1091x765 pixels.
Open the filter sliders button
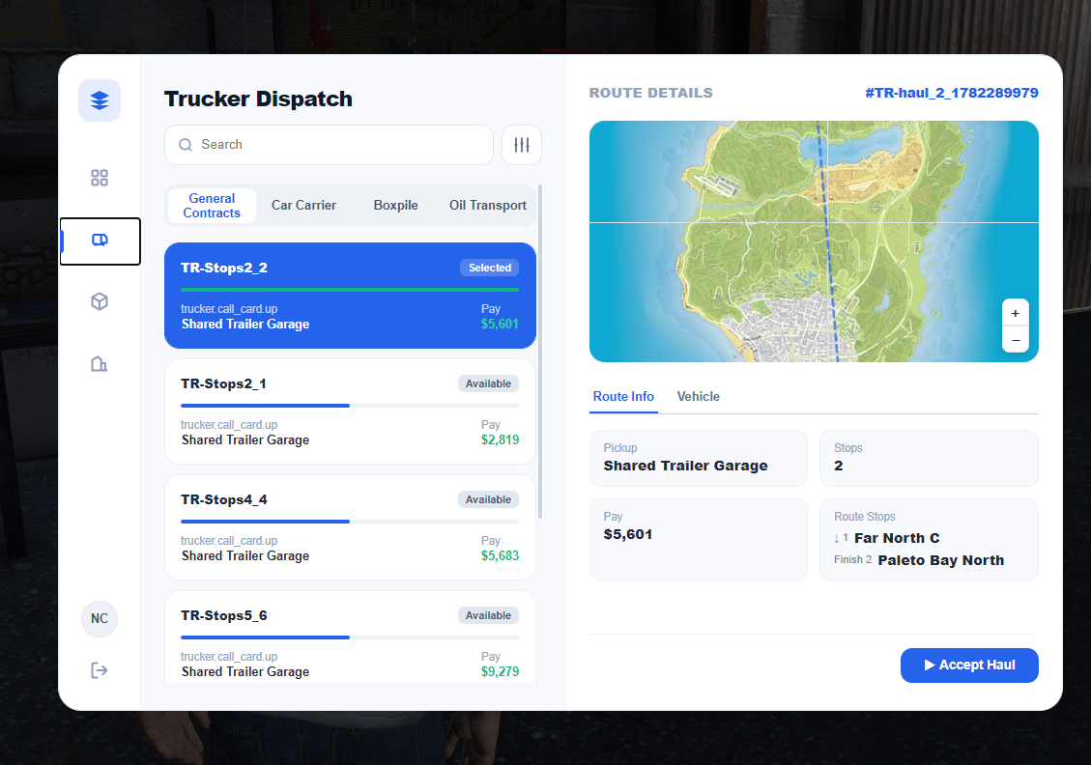[x=522, y=145]
